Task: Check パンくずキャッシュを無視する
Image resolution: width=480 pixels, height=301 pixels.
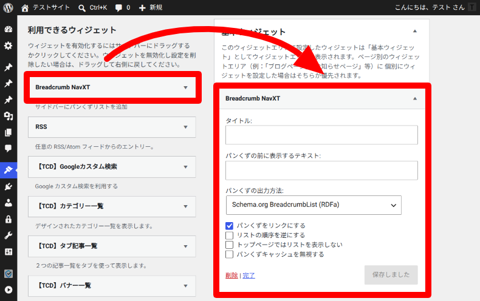Action: click(229, 254)
